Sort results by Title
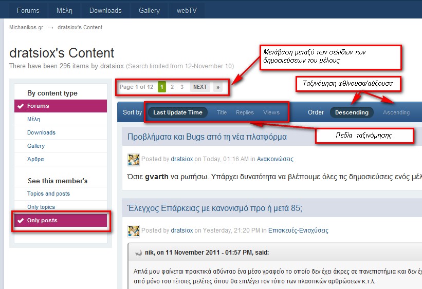Image resolution: width=422 pixels, height=289 pixels. click(222, 112)
